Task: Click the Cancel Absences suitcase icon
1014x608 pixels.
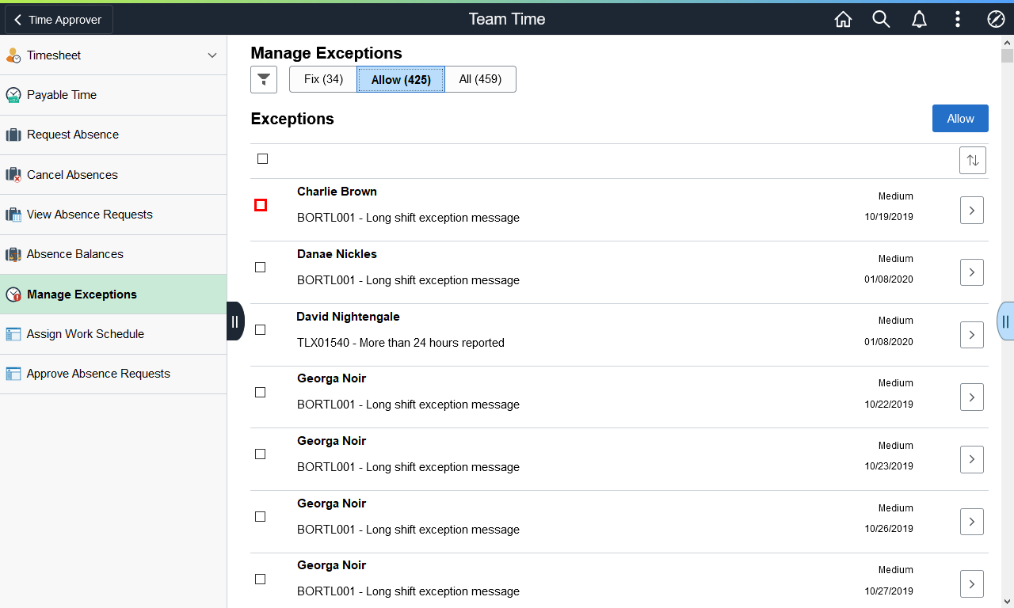Action: point(13,175)
